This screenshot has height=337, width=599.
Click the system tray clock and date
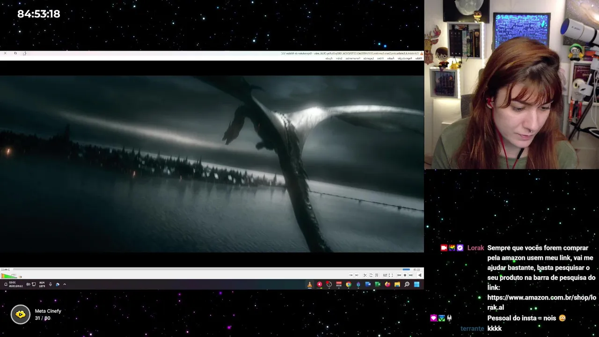[x=16, y=284]
